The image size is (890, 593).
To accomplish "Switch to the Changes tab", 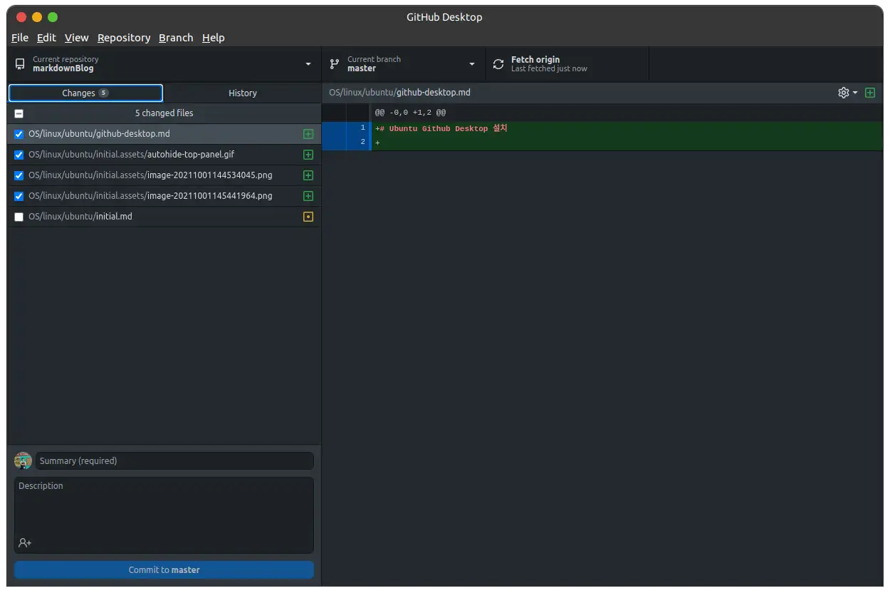I will (x=85, y=93).
